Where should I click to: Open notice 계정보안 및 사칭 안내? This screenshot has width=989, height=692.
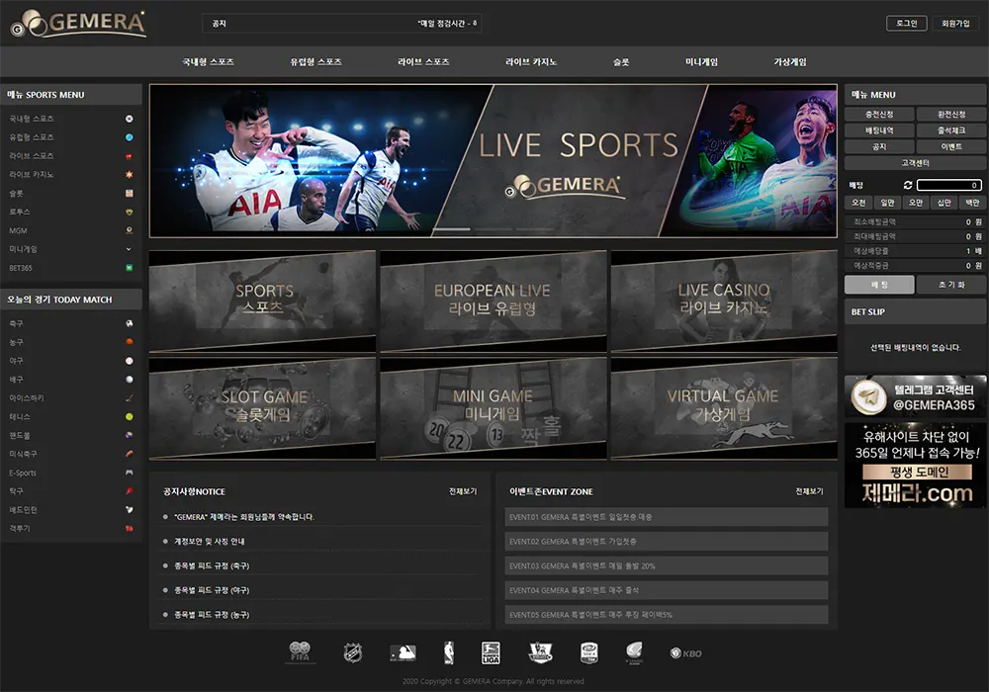210,542
